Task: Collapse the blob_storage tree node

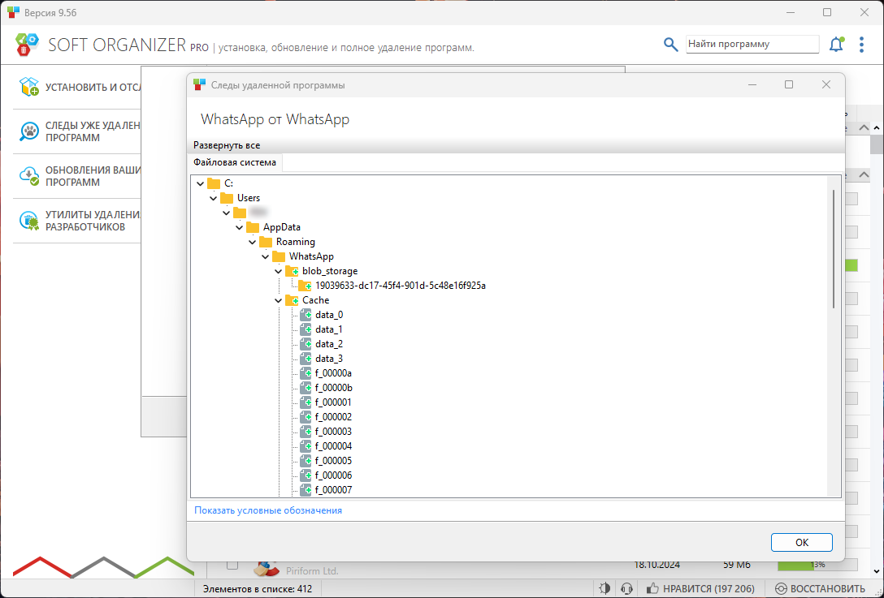Action: (278, 271)
